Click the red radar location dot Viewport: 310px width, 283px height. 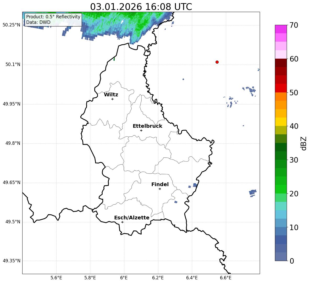[x=217, y=62]
